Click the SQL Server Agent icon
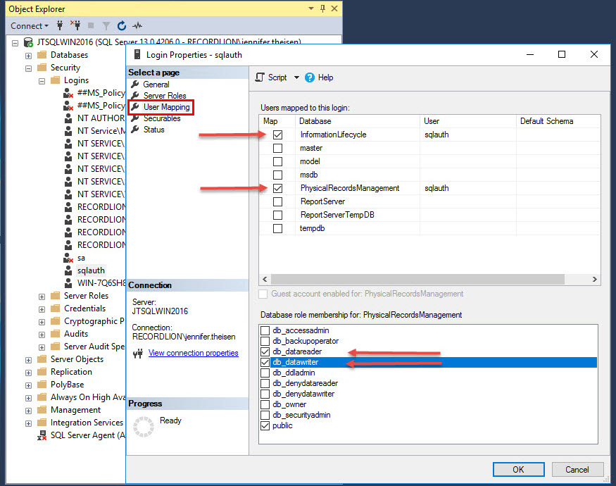 click(x=42, y=435)
